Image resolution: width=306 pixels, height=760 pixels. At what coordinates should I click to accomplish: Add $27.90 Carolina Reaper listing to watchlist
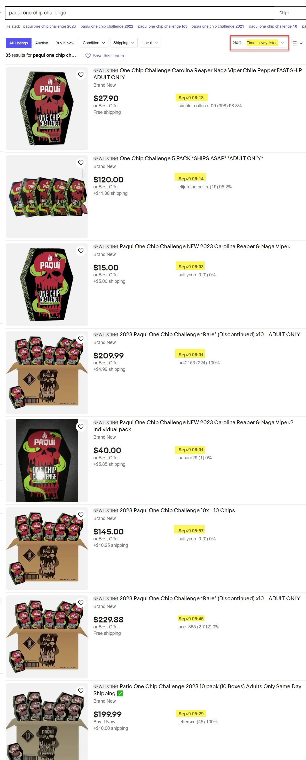pos(81,75)
